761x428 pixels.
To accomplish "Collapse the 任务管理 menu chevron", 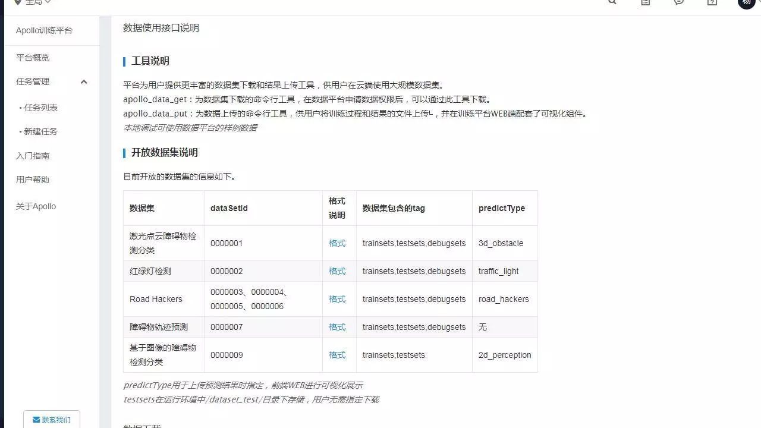I will (84, 82).
